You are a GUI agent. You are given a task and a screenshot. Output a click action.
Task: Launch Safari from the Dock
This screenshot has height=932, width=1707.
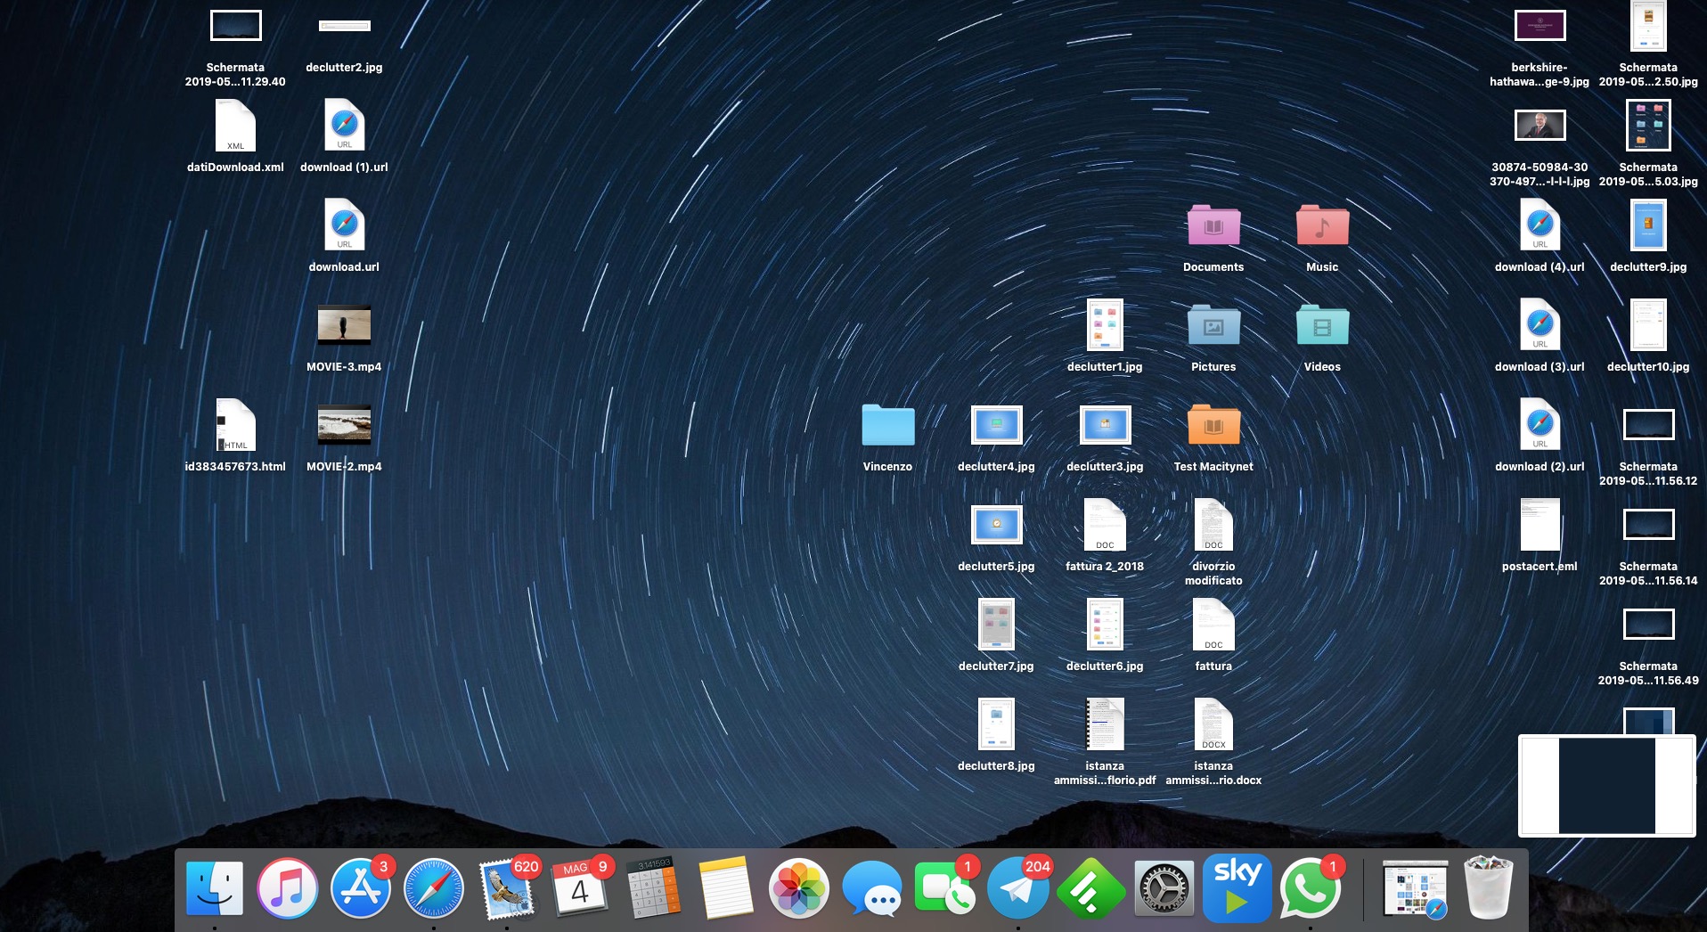pos(434,889)
